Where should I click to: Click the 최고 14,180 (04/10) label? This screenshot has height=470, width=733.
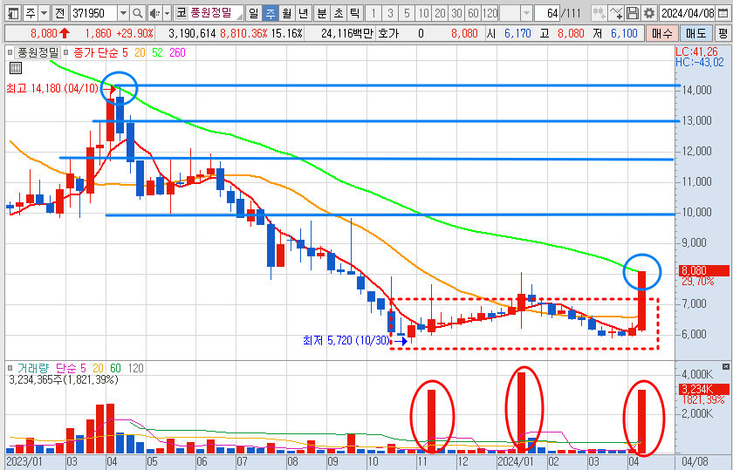pos(52,88)
